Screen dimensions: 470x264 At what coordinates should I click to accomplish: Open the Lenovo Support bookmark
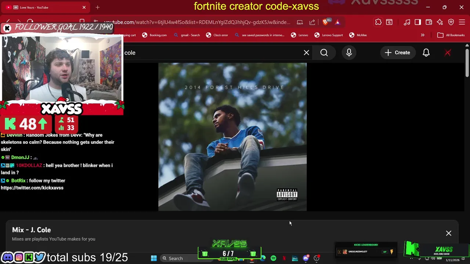pyautogui.click(x=329, y=35)
